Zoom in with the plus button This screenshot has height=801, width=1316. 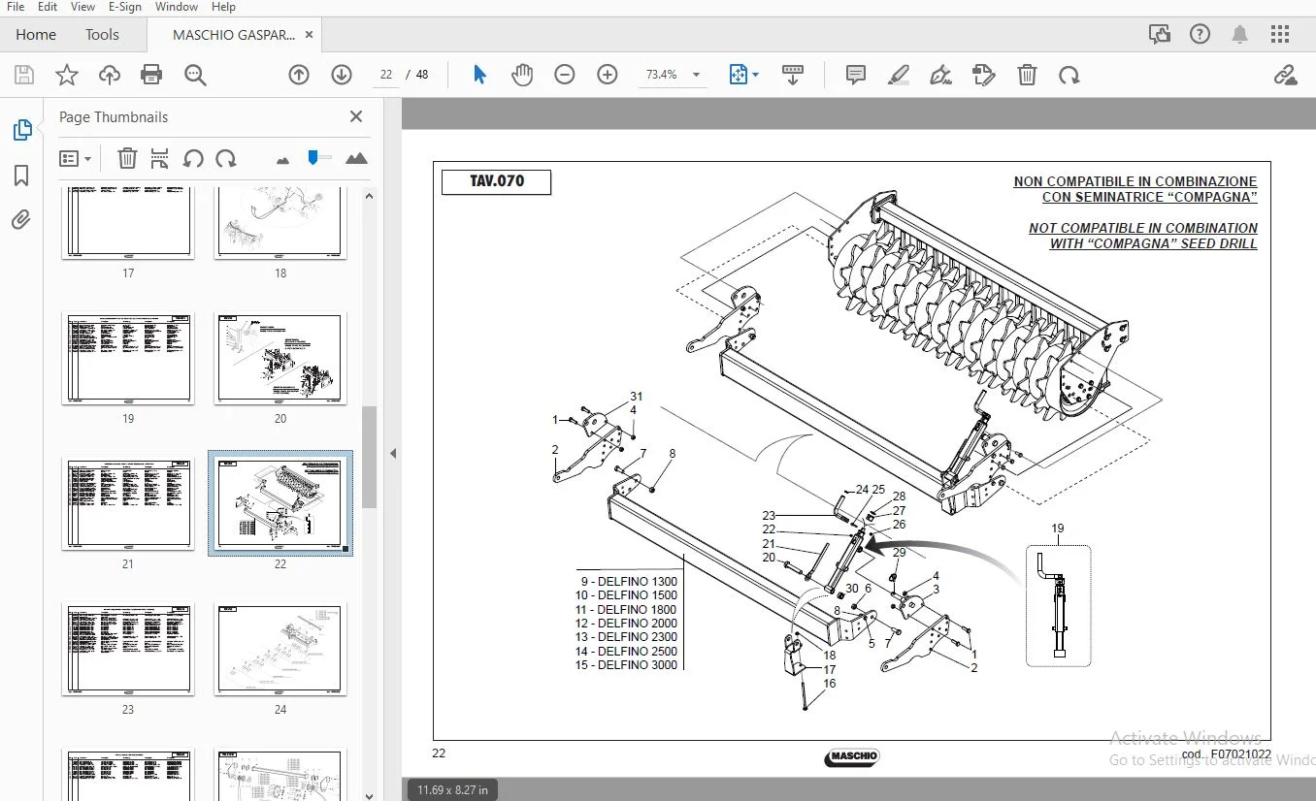(x=608, y=75)
